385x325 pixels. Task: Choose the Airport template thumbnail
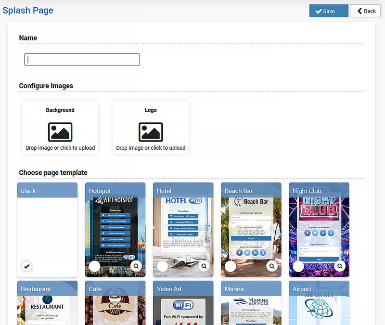pos(319,303)
